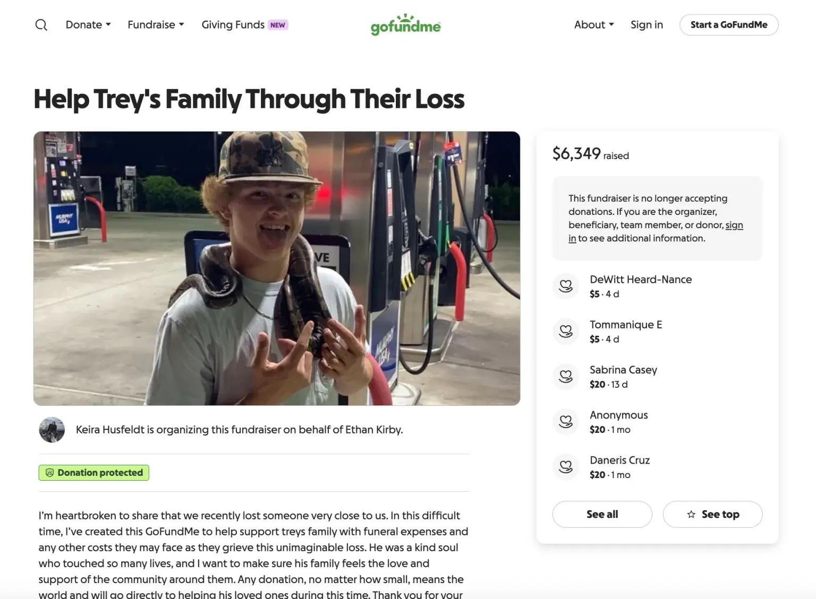Click the search magnifier icon
Image resolution: width=816 pixels, height=599 pixels.
[x=41, y=25]
